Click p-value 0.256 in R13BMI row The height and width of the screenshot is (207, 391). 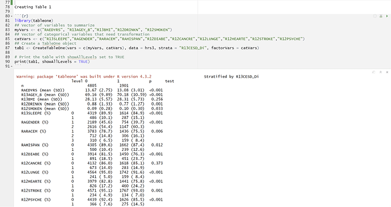click(x=157, y=99)
